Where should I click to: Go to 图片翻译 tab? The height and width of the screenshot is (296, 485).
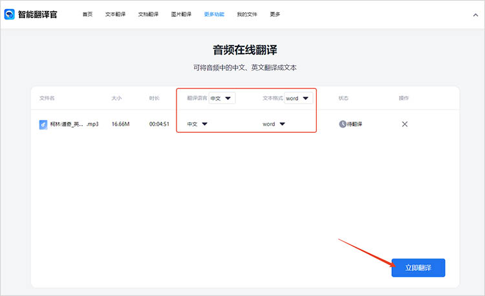pos(181,14)
